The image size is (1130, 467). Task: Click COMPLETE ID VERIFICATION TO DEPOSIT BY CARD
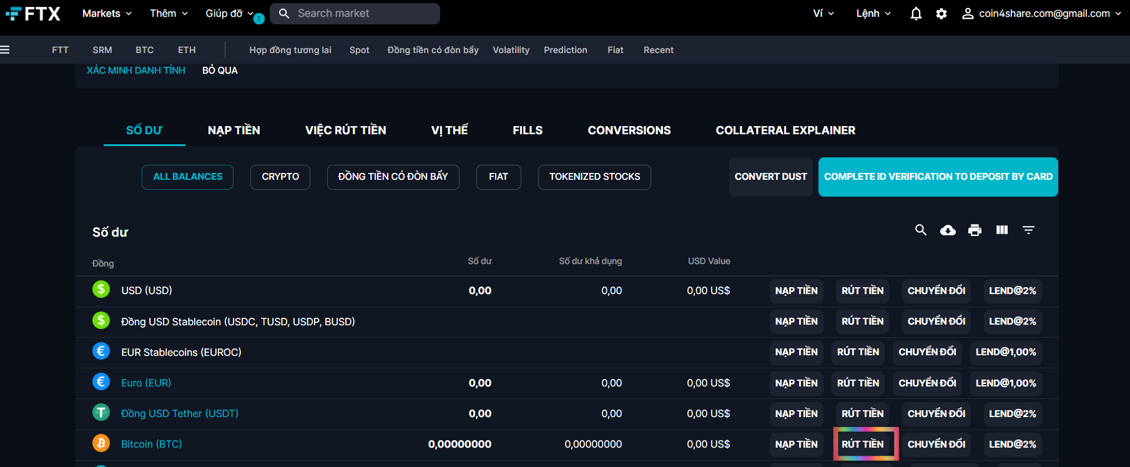[x=938, y=177]
